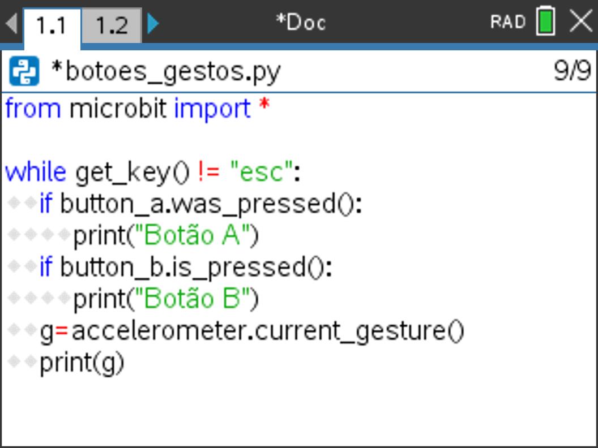Place cursor on from microbit import line

coord(138,109)
